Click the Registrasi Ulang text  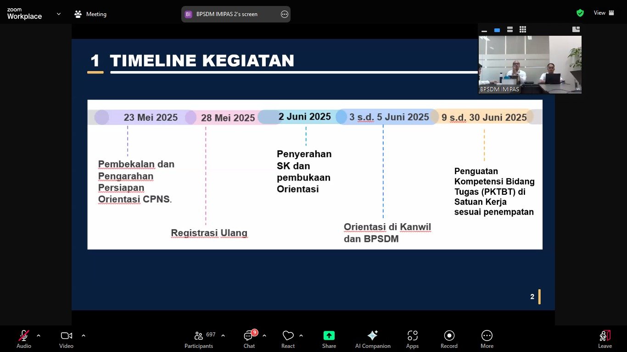click(x=209, y=233)
